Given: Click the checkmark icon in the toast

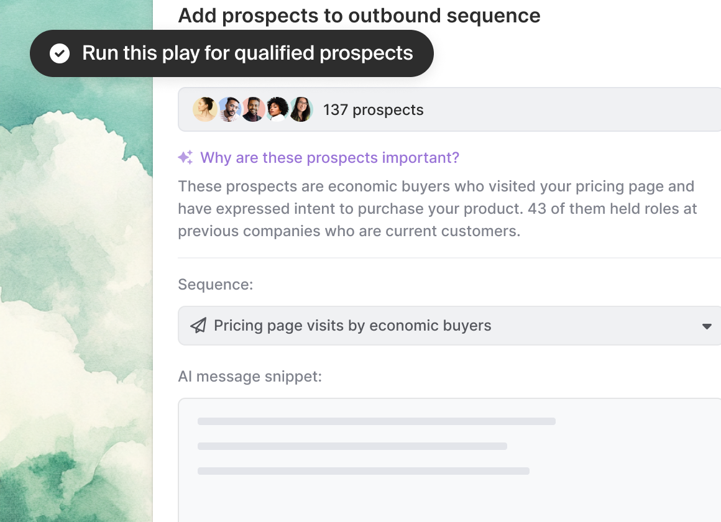Looking at the screenshot, I should pyautogui.click(x=60, y=53).
